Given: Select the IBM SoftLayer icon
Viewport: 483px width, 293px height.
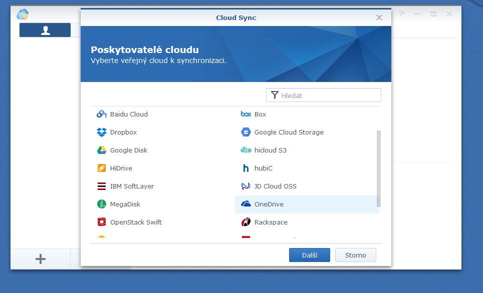Looking at the screenshot, I should pos(101,186).
